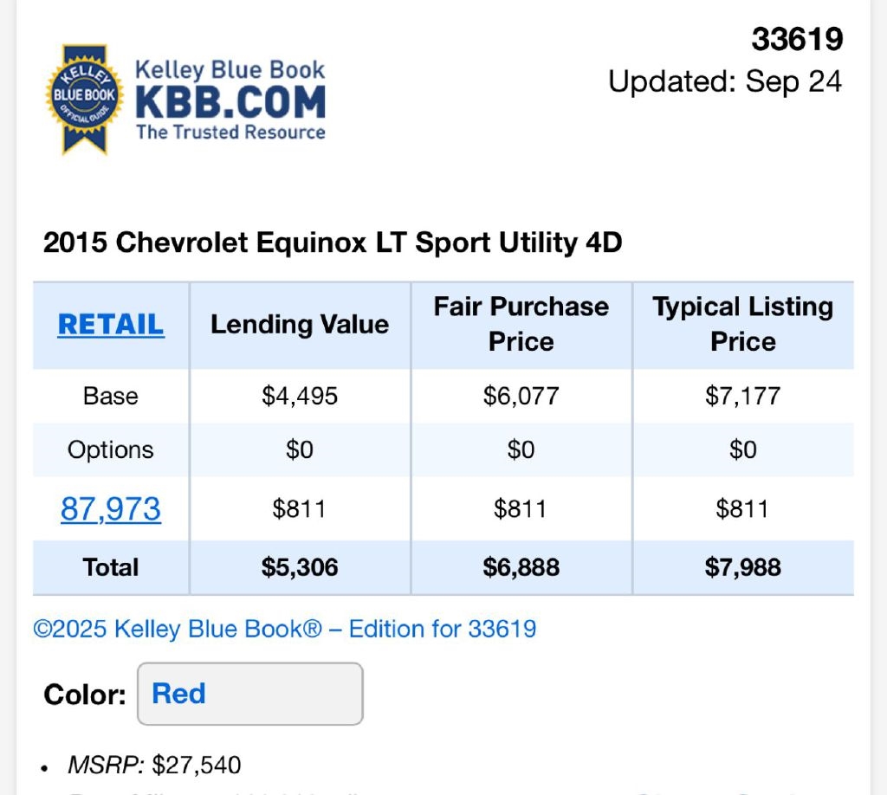Open the Color dropdown showing Red
Image resolution: width=887 pixels, height=795 pixels.
coord(249,694)
